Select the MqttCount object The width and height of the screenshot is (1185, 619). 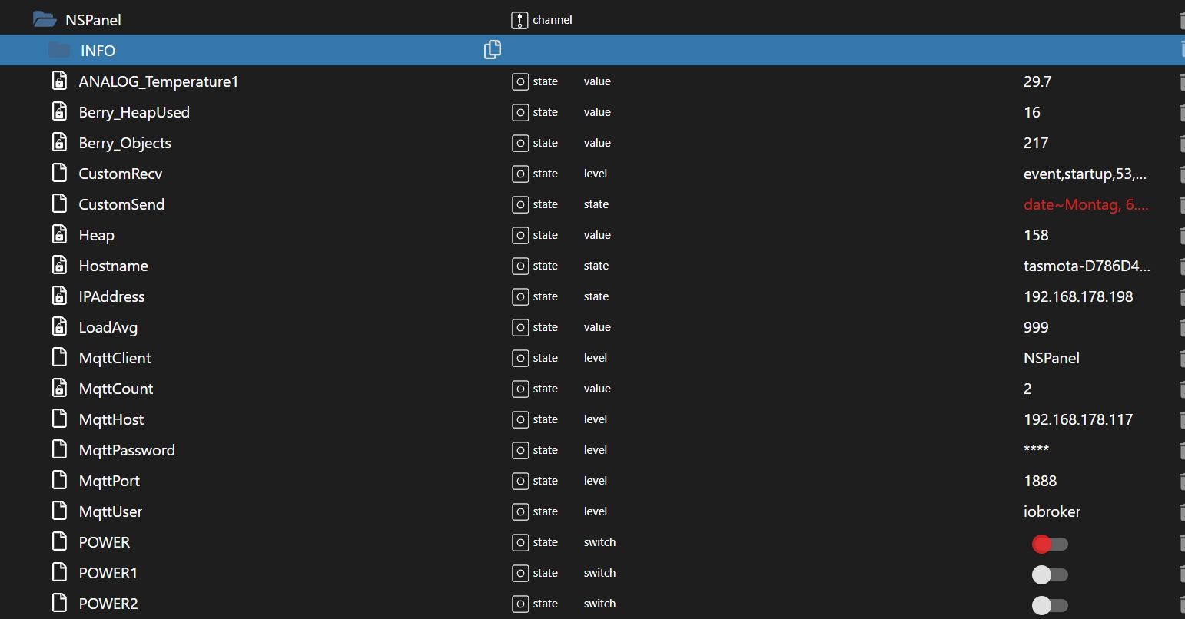tap(115, 389)
